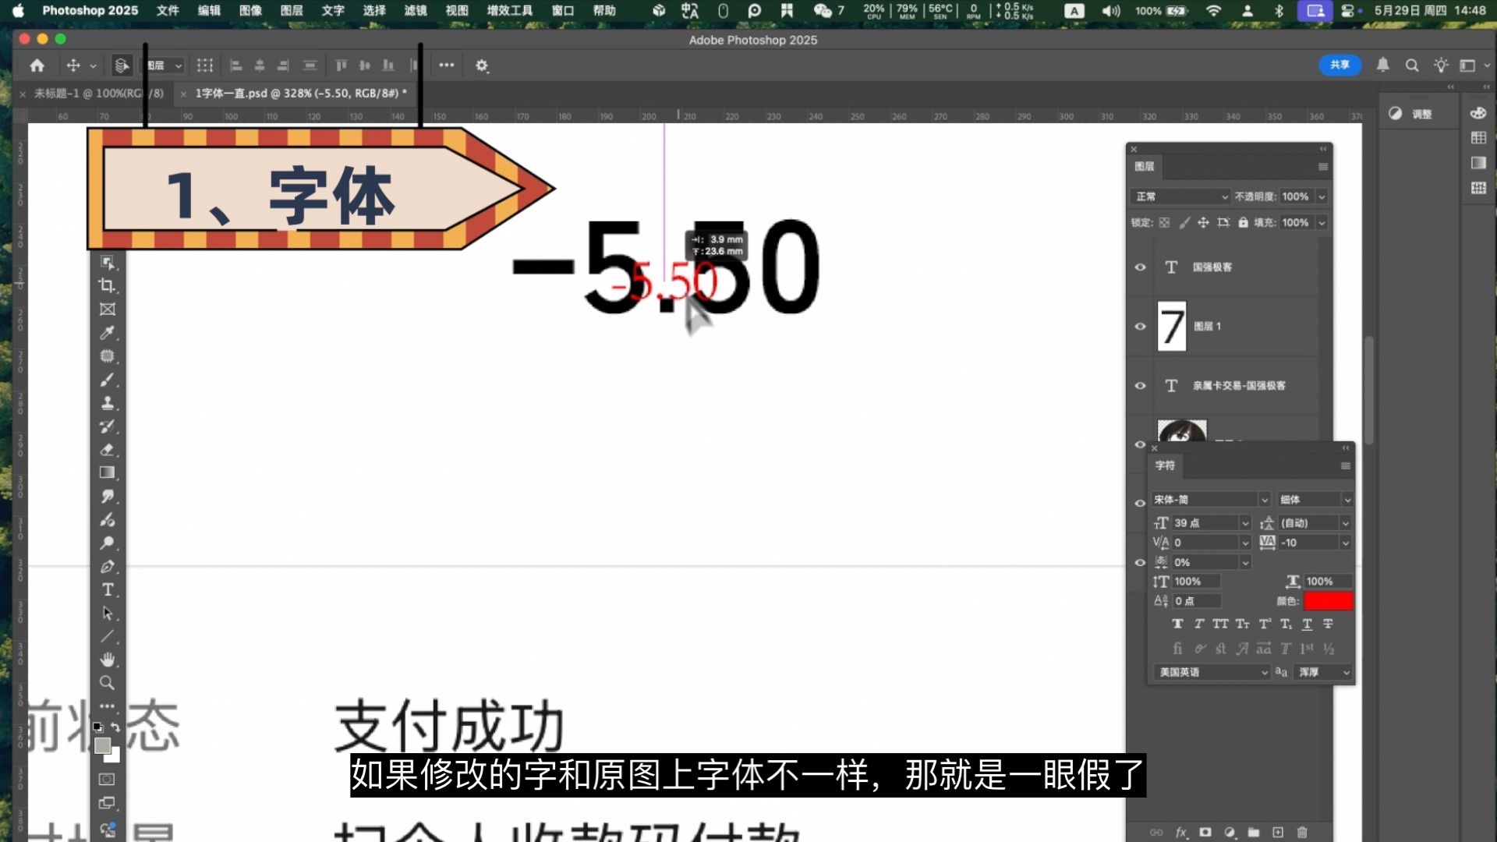
Task: Open the three-dot more options in options bar
Action: coord(446,65)
